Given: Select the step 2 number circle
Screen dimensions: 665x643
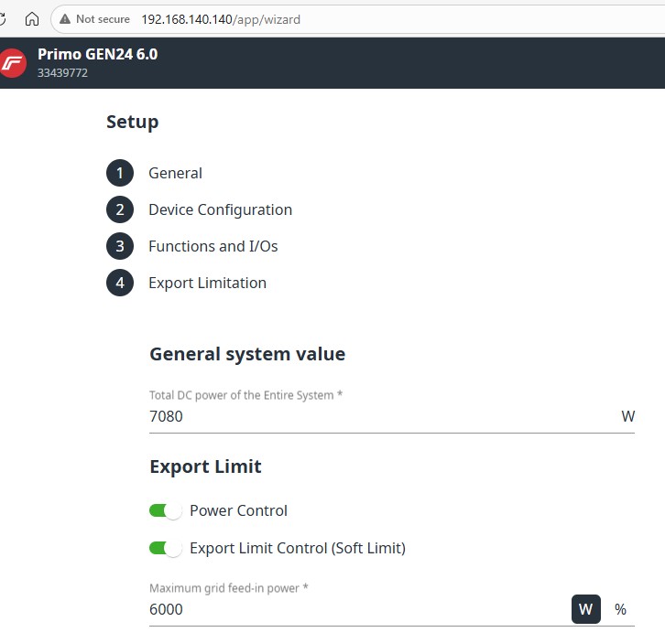Looking at the screenshot, I should (x=119, y=209).
